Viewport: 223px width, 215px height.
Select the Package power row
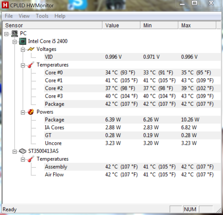132,120
